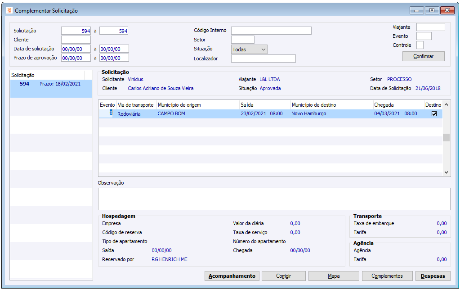The image size is (460, 289).
Task: Click the 23/02/2021 08:00 departure cell
Action: (262, 113)
